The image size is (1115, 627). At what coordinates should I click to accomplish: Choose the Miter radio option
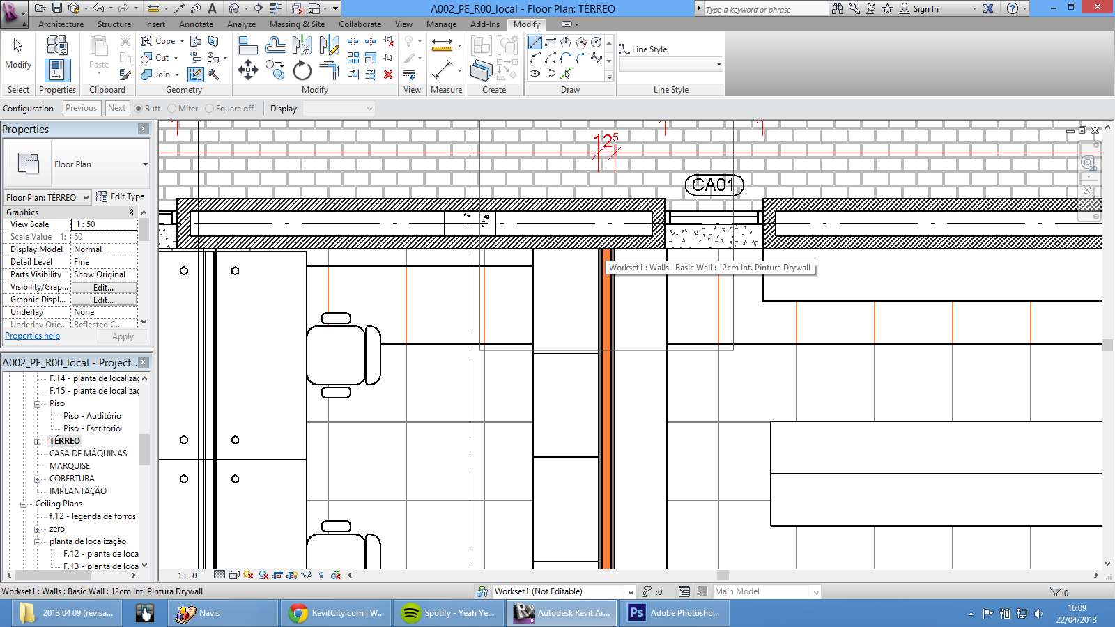point(172,109)
